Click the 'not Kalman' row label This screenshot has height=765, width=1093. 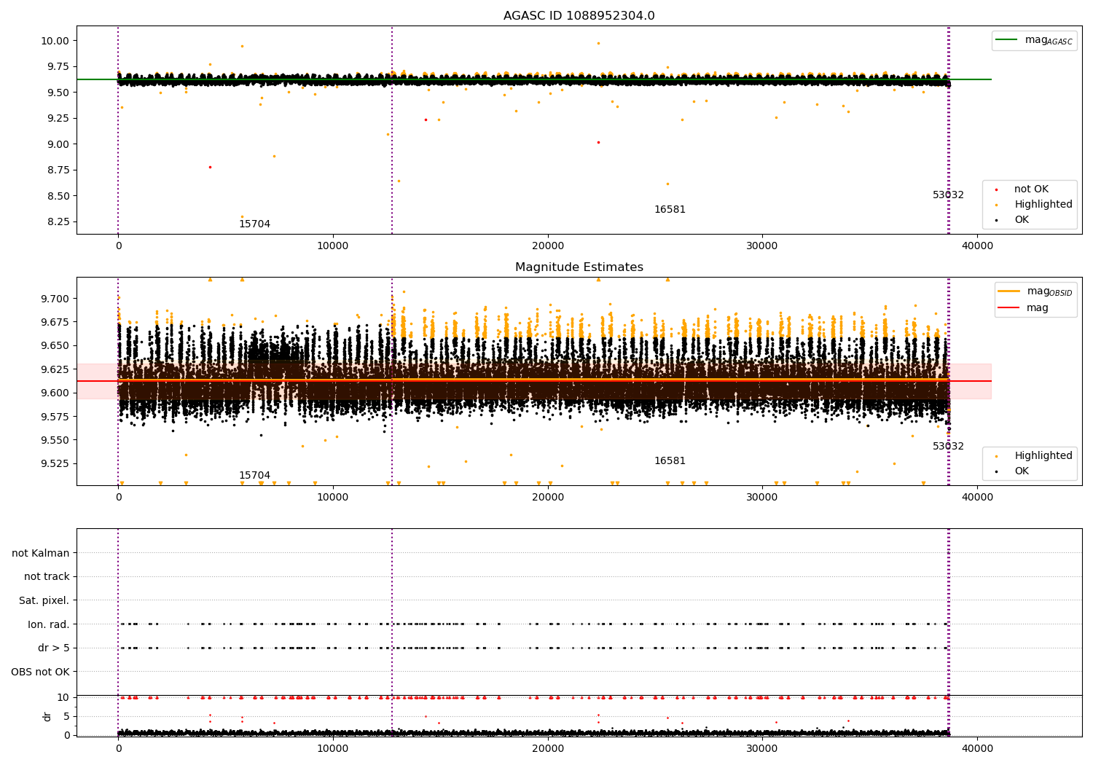(41, 553)
